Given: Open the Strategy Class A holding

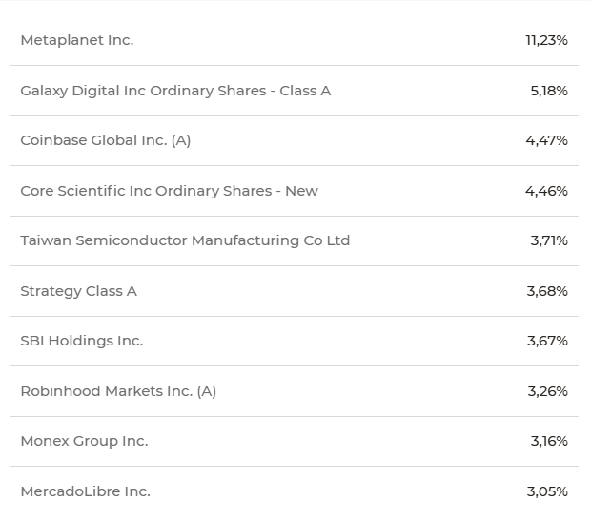Looking at the screenshot, I should click(x=78, y=291).
